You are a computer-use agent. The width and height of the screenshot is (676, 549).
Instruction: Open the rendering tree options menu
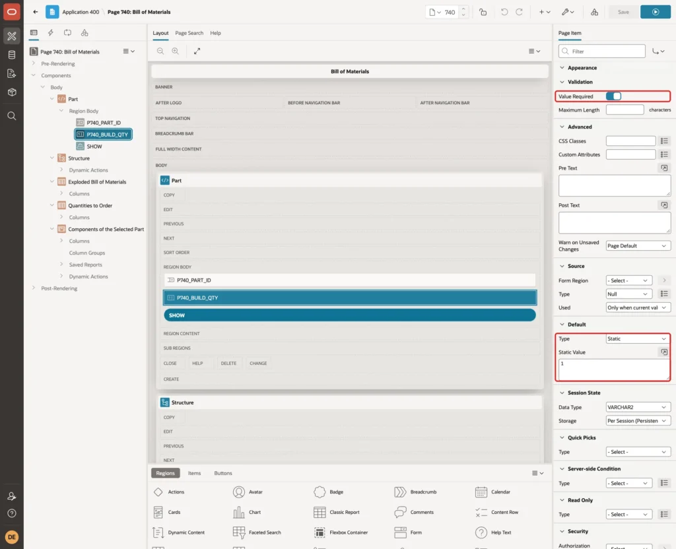click(x=129, y=51)
